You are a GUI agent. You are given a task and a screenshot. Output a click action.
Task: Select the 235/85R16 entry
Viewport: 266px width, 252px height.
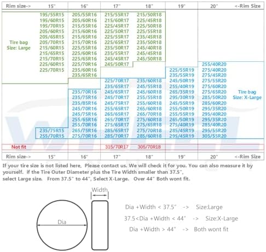(84, 103)
